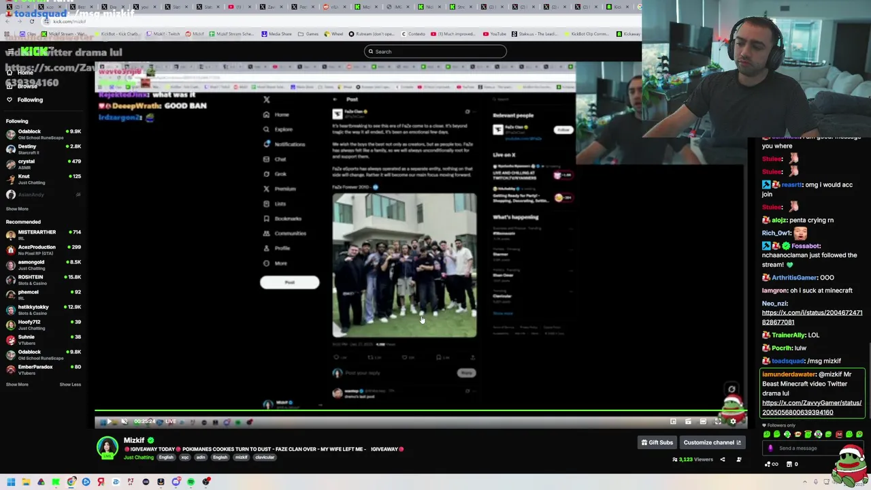
Task: Click the Send a message chat input
Action: tap(813, 448)
